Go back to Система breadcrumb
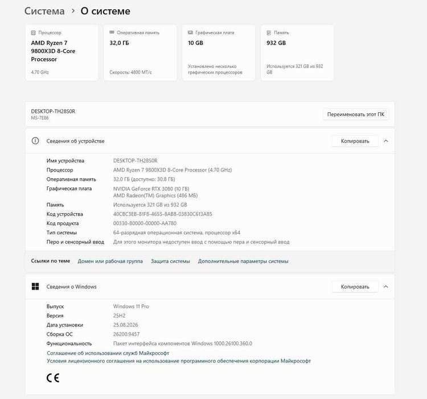 click(44, 11)
